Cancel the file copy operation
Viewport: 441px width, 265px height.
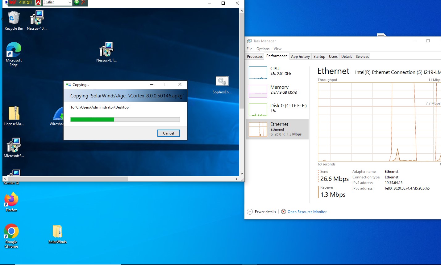click(x=168, y=133)
